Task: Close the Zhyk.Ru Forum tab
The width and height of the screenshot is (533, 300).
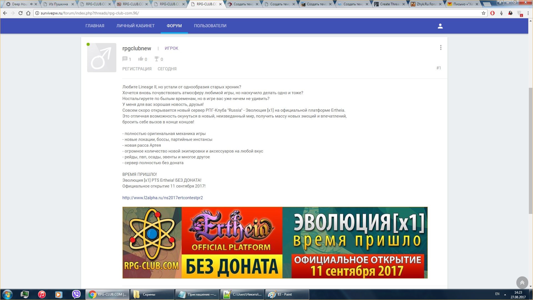Action: point(440,4)
